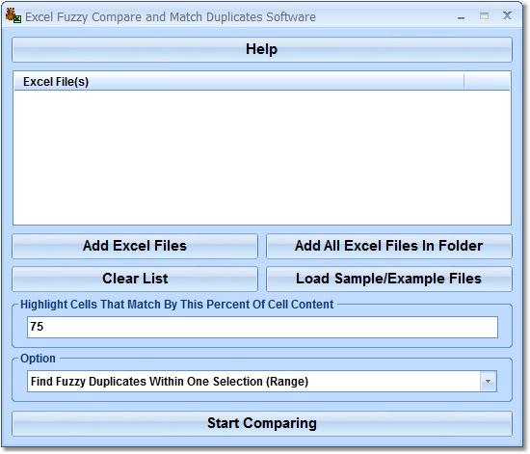Start Comparing the files
The height and width of the screenshot is (454, 530).
tap(262, 423)
